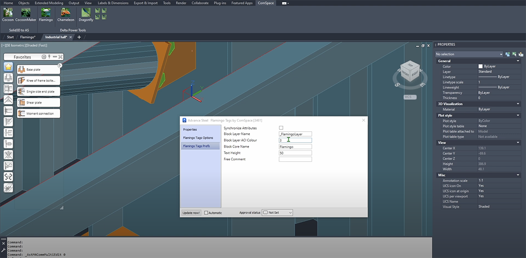Collapse the General properties section

tap(518, 61)
